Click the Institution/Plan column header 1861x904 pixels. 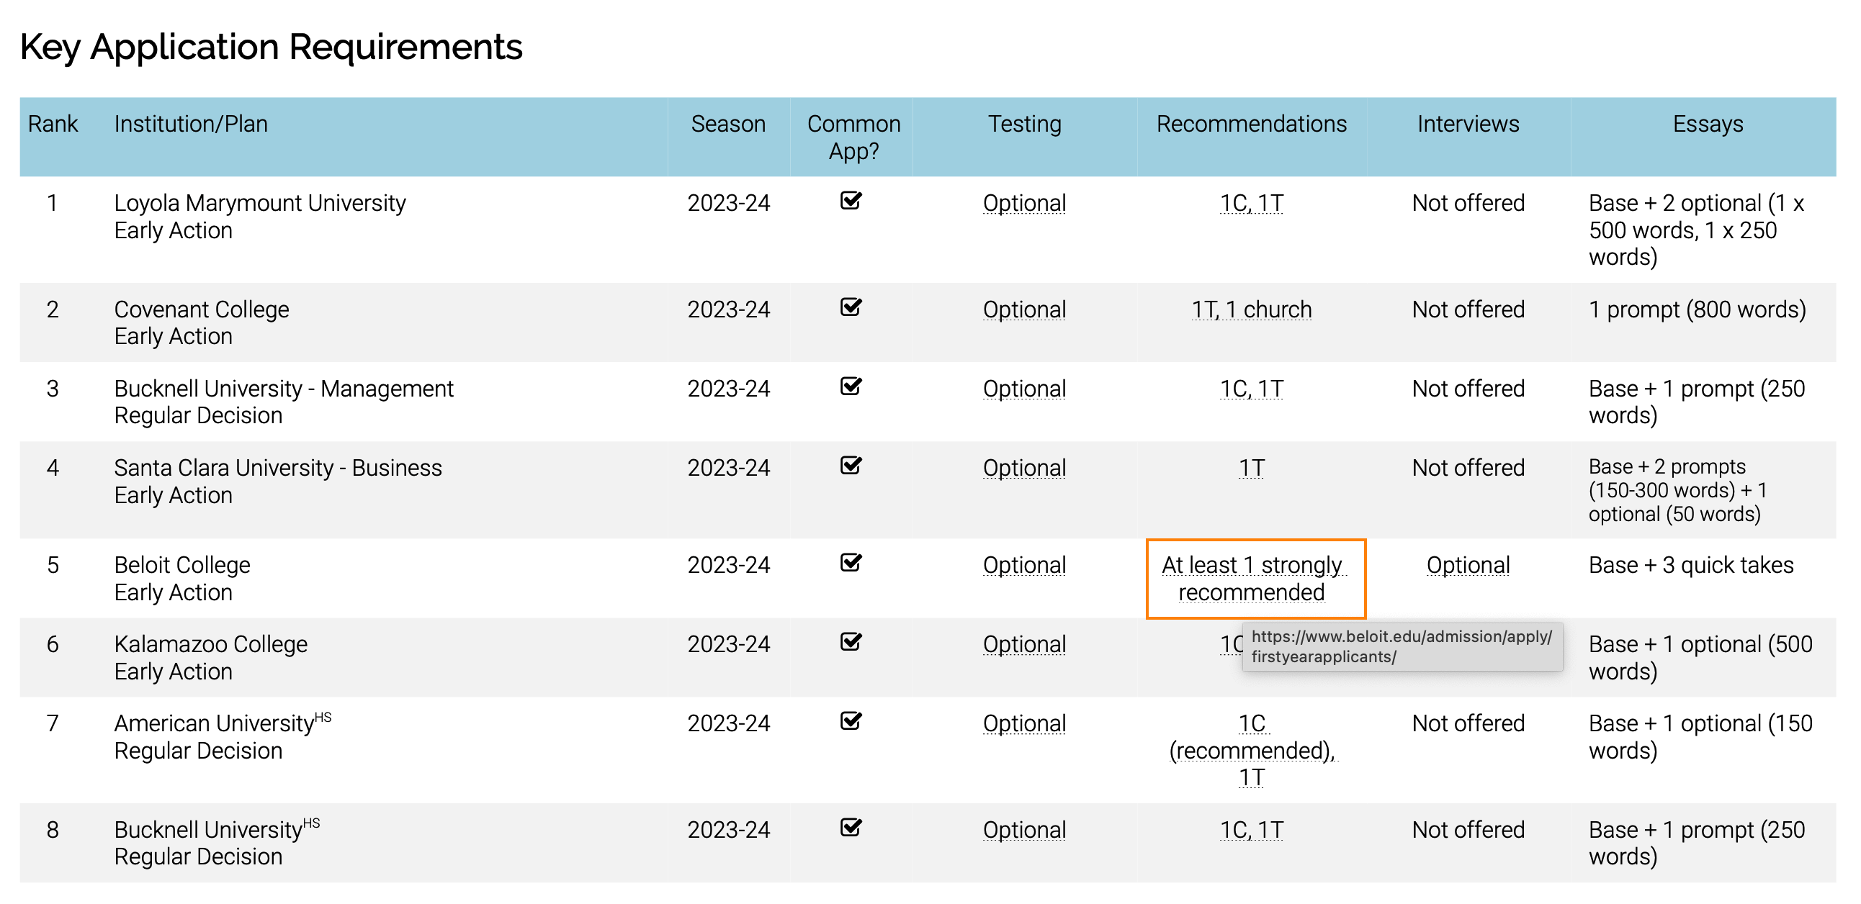[191, 124]
